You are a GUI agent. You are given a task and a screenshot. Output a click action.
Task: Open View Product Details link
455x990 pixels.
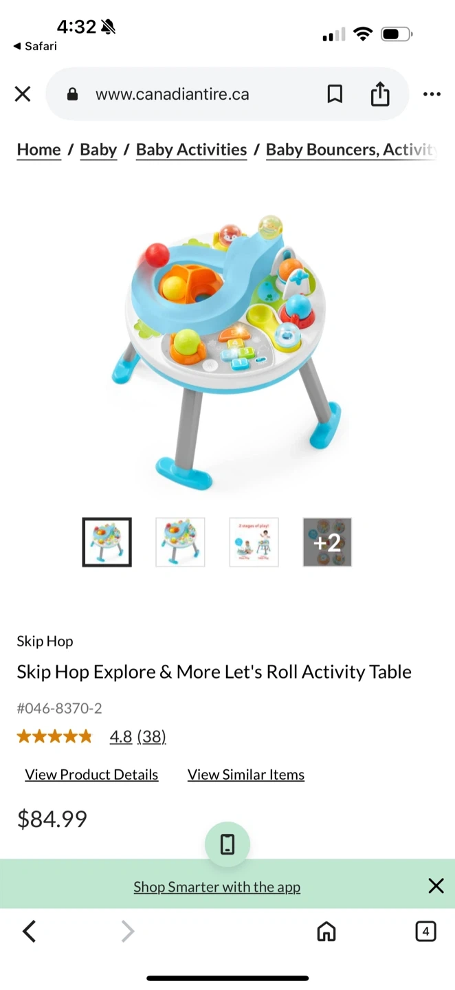91,775
